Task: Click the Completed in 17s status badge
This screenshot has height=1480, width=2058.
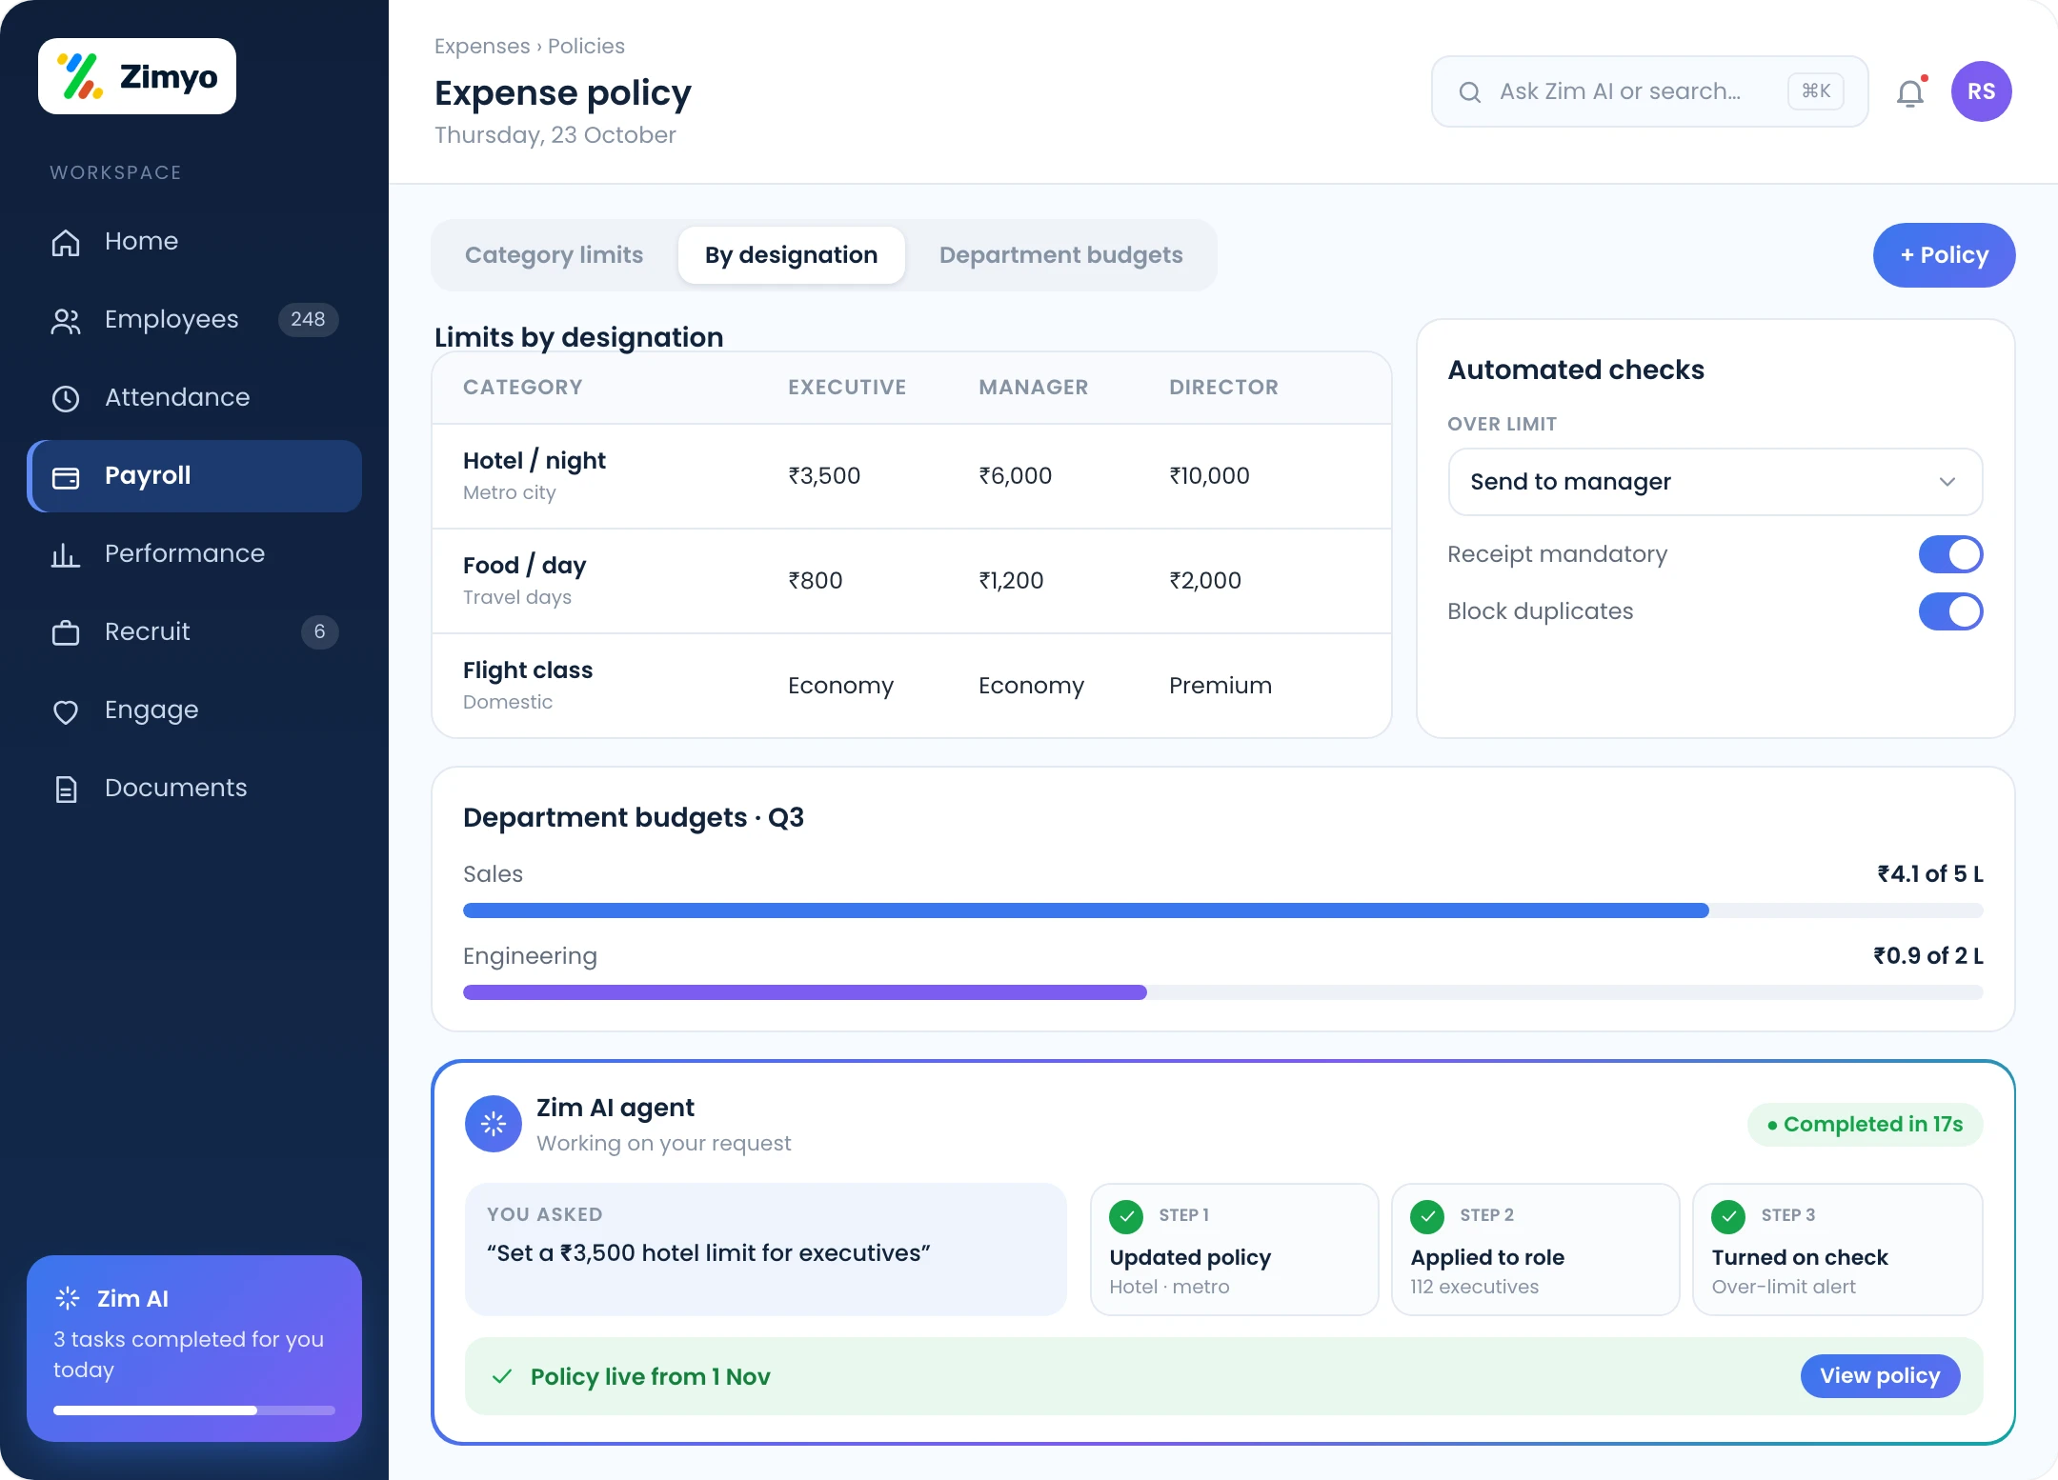Action: pyautogui.click(x=1866, y=1125)
